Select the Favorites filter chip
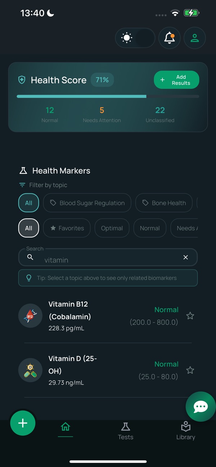The width and height of the screenshot is (216, 467). coord(67,228)
